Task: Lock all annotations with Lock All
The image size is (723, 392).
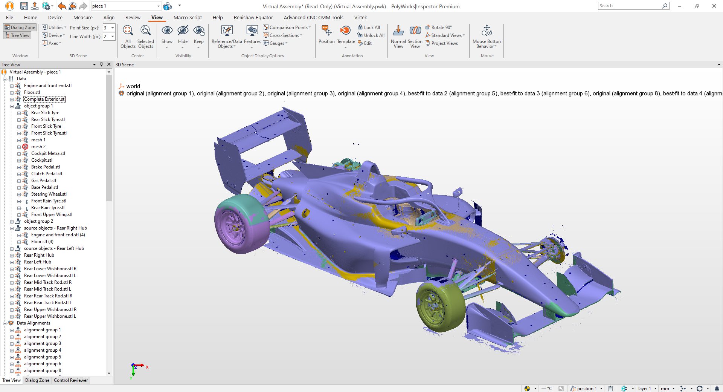Action: coord(369,27)
